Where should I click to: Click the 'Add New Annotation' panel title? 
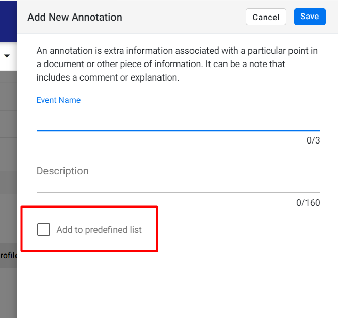point(75,17)
